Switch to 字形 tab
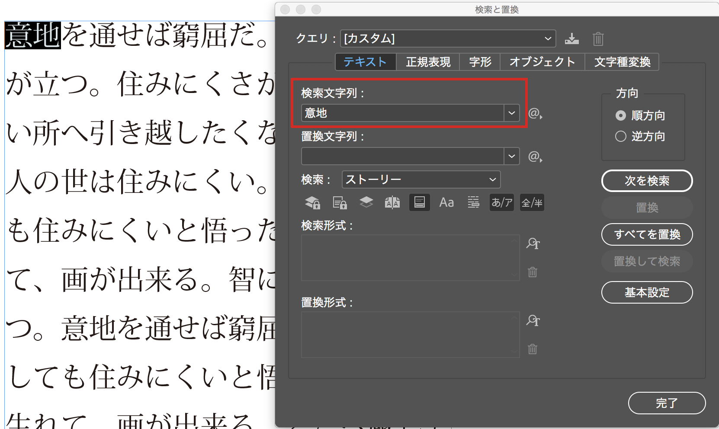719x429 pixels. pos(480,62)
